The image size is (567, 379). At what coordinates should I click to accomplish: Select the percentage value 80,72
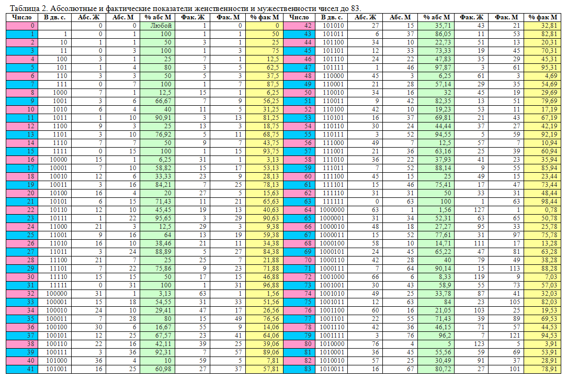pyautogui.click(x=443, y=369)
